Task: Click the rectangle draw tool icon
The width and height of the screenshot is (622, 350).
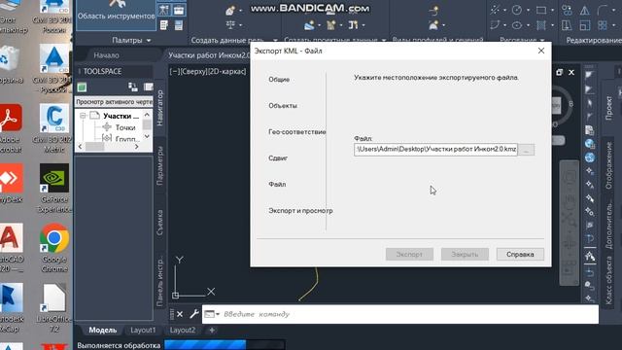Action: (541, 11)
